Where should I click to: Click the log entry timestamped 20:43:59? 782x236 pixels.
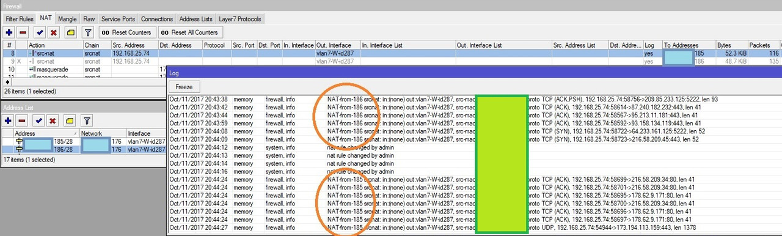pos(475,123)
